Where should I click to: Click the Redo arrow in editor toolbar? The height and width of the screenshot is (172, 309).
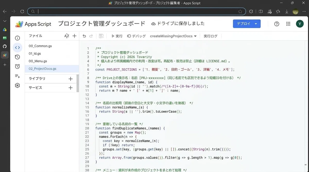coord(91,36)
